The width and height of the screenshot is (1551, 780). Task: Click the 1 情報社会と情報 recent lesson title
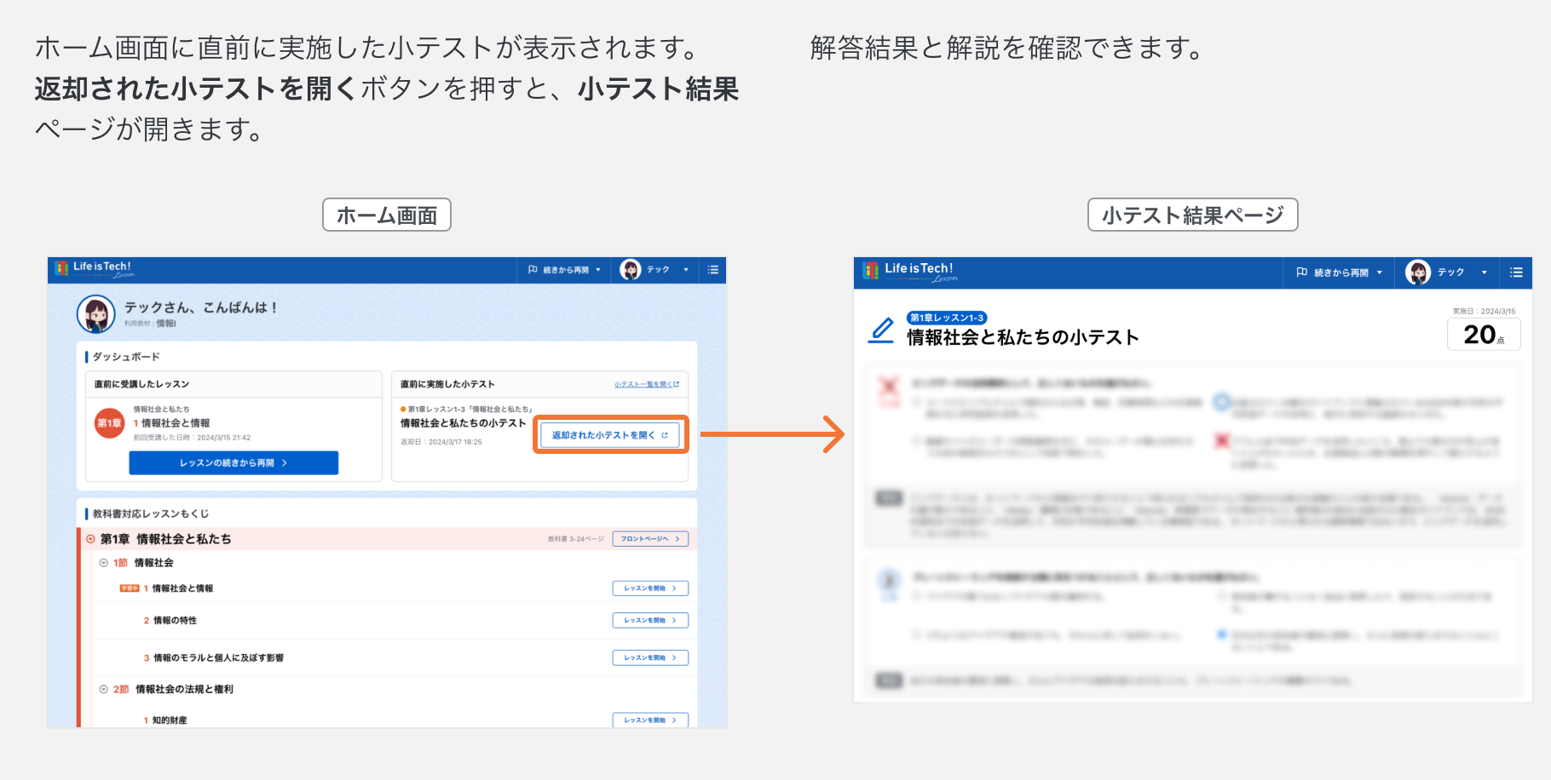click(x=171, y=423)
